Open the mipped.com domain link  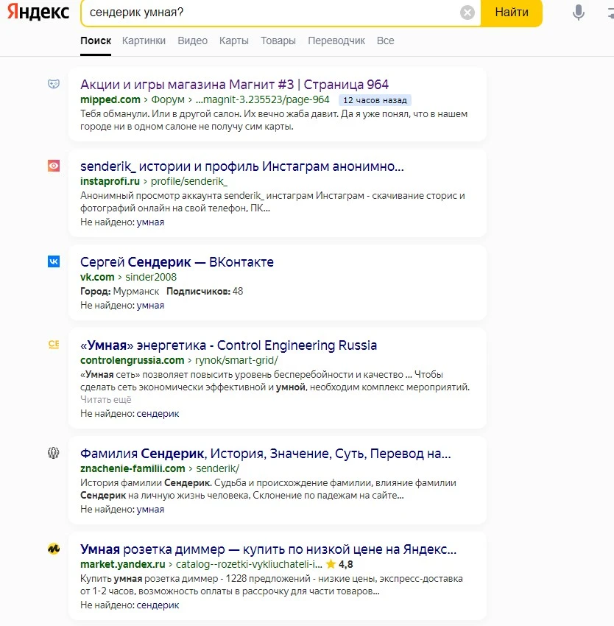(x=110, y=99)
